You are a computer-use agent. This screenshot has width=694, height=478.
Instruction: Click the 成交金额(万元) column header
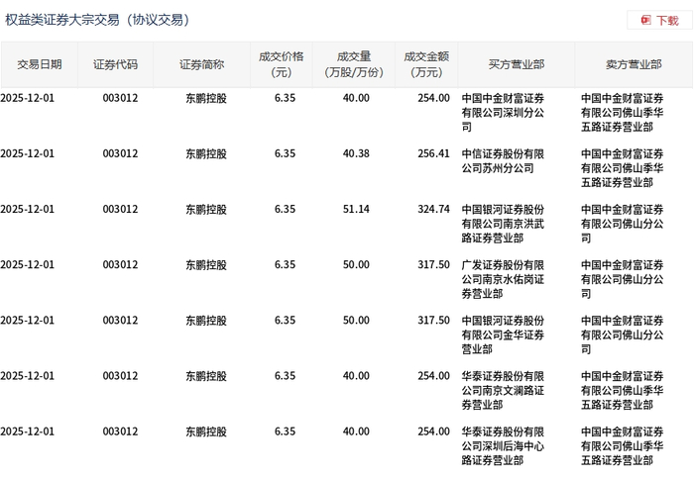(426, 64)
